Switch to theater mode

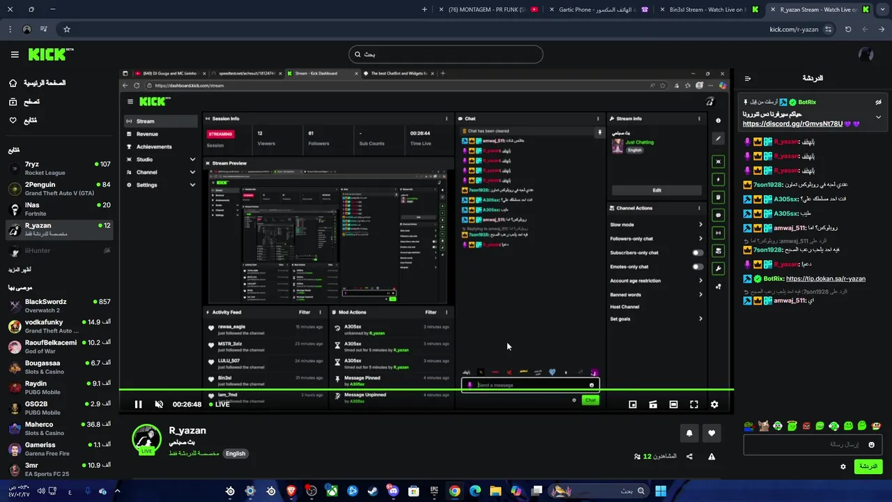click(x=673, y=404)
